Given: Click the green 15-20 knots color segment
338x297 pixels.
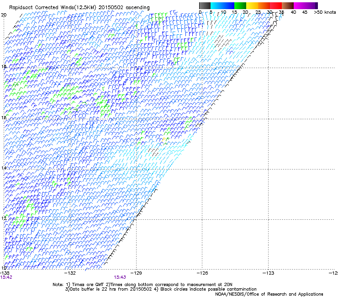Looking at the screenshot, I should [240, 5].
